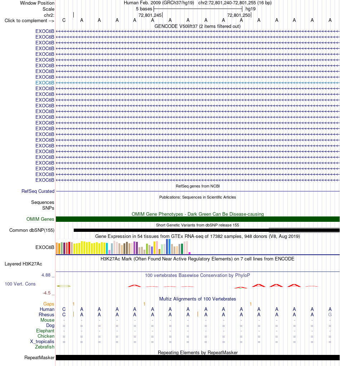340x366 pixels.
Task: Click the GTEx EXOC6B label
Action: [45, 248]
